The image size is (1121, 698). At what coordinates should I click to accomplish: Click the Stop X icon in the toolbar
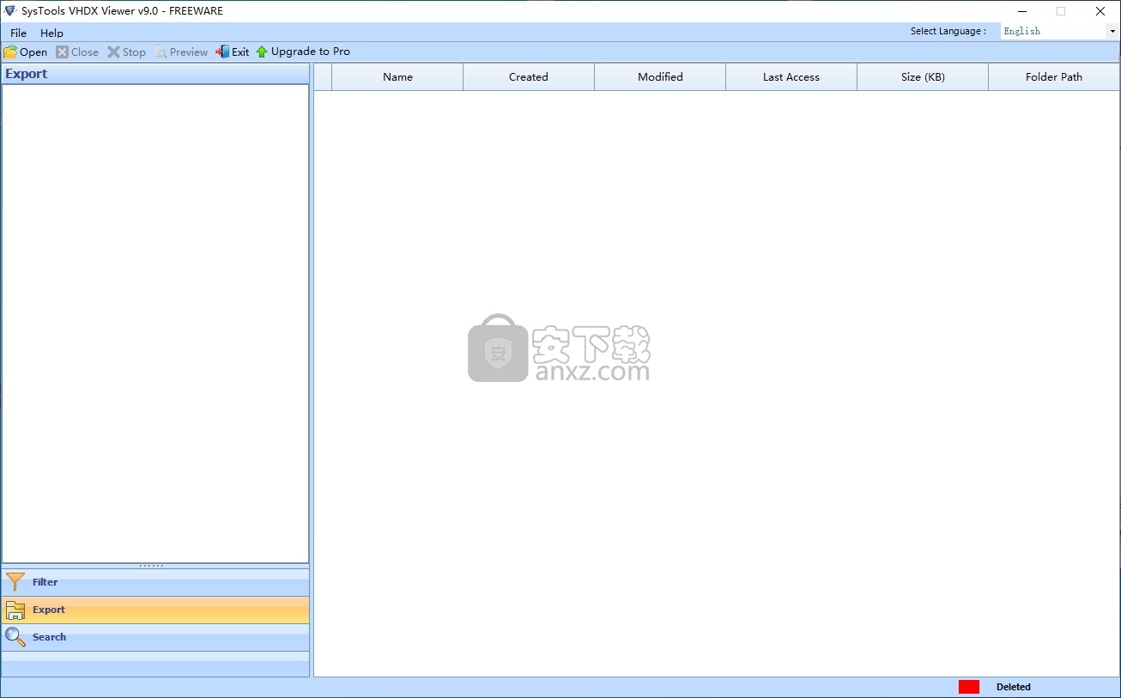tap(113, 52)
